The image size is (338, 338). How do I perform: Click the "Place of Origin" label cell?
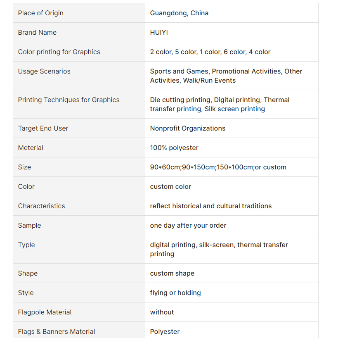click(40, 13)
